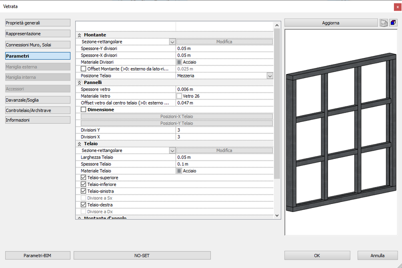402x268 pixels.
Task: Collapse the Telaio group
Action: (x=79, y=144)
